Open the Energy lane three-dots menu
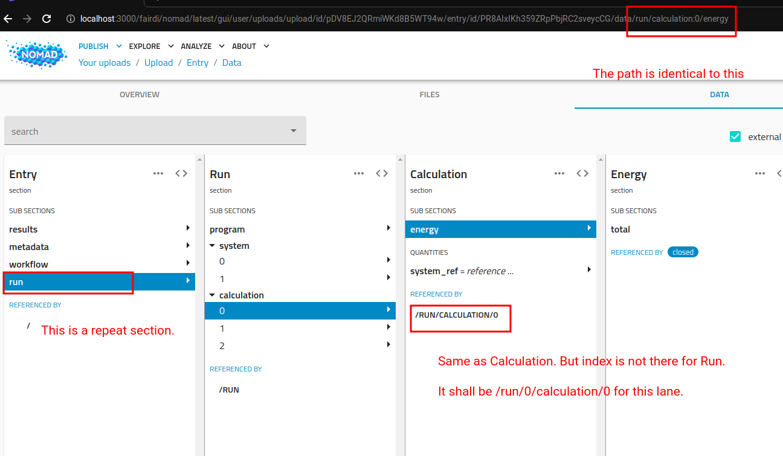 [760, 173]
